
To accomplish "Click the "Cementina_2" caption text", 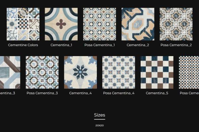I will coord(138,45).
